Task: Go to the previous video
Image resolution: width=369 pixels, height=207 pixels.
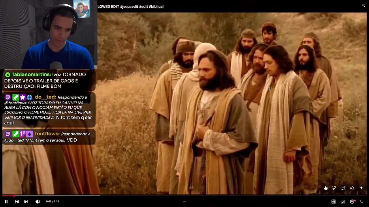Action: 17,202
